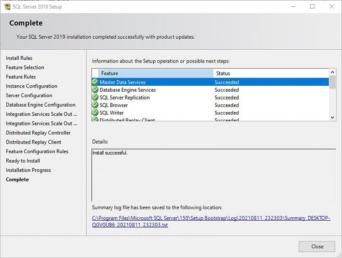Click green check icon beside SQL Writer
342x258 pixels.
[x=95, y=113]
